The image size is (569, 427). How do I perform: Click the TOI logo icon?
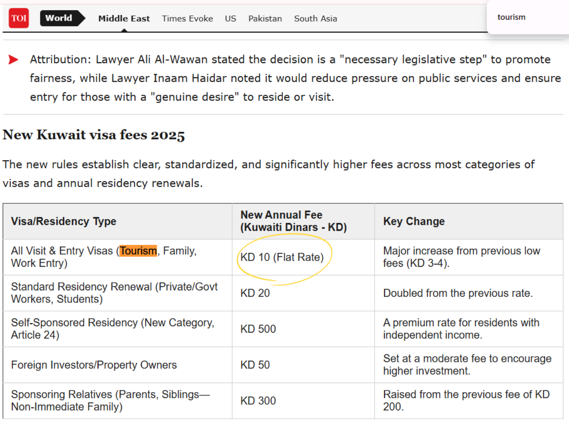(x=18, y=18)
